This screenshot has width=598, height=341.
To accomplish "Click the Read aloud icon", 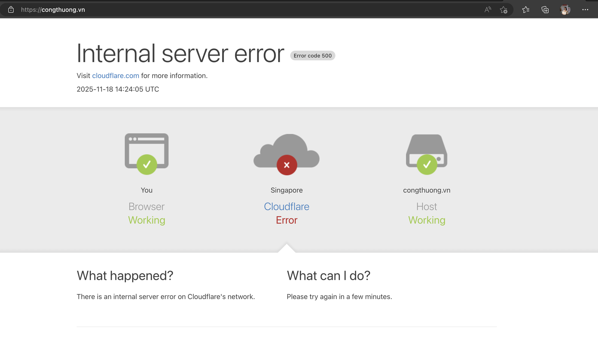I will tap(487, 10).
